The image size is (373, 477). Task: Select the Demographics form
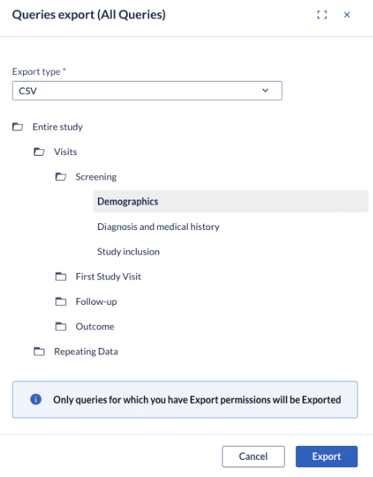(231, 201)
